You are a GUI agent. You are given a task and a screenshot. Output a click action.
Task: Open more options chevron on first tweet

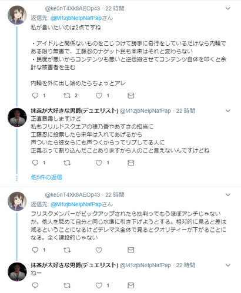(228, 8)
